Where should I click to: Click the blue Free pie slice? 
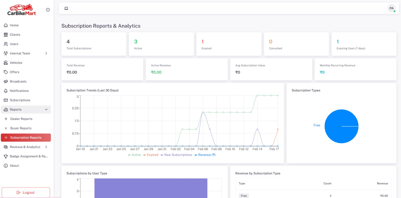tap(341, 126)
